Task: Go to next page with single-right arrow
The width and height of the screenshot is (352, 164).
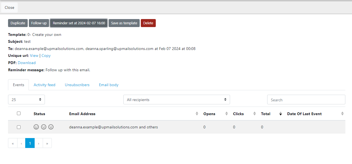Action: point(39,143)
